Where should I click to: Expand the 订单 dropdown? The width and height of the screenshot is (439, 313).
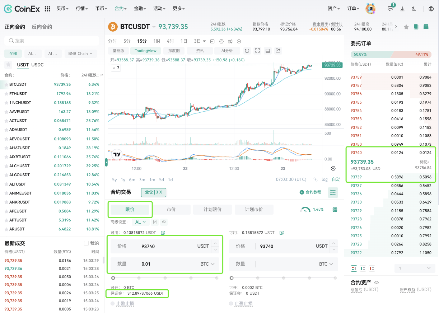coord(353,9)
